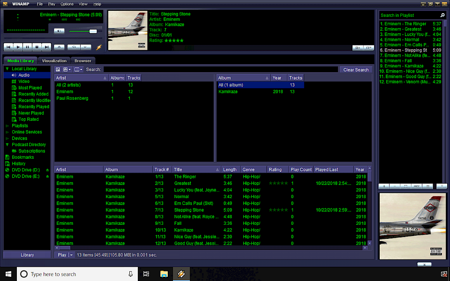Expand the Playlists tree node
The height and width of the screenshot is (281, 450).
point(7,126)
